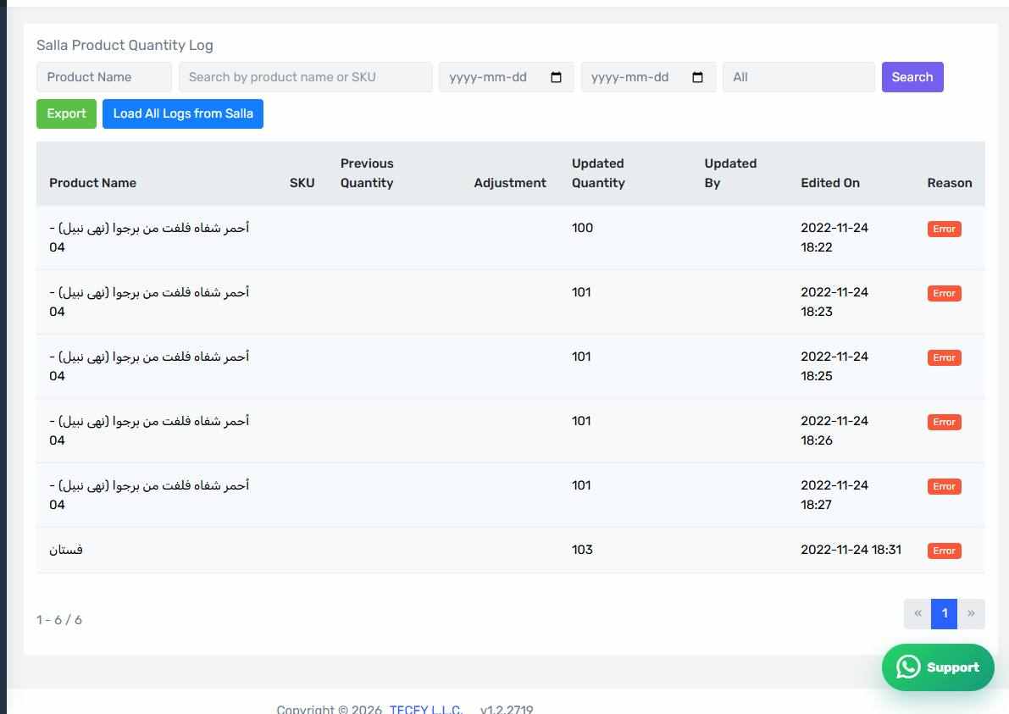Viewport: 1009px width, 714px height.
Task: Select the 2022-11-24 18:31 date cell
Action: click(851, 550)
